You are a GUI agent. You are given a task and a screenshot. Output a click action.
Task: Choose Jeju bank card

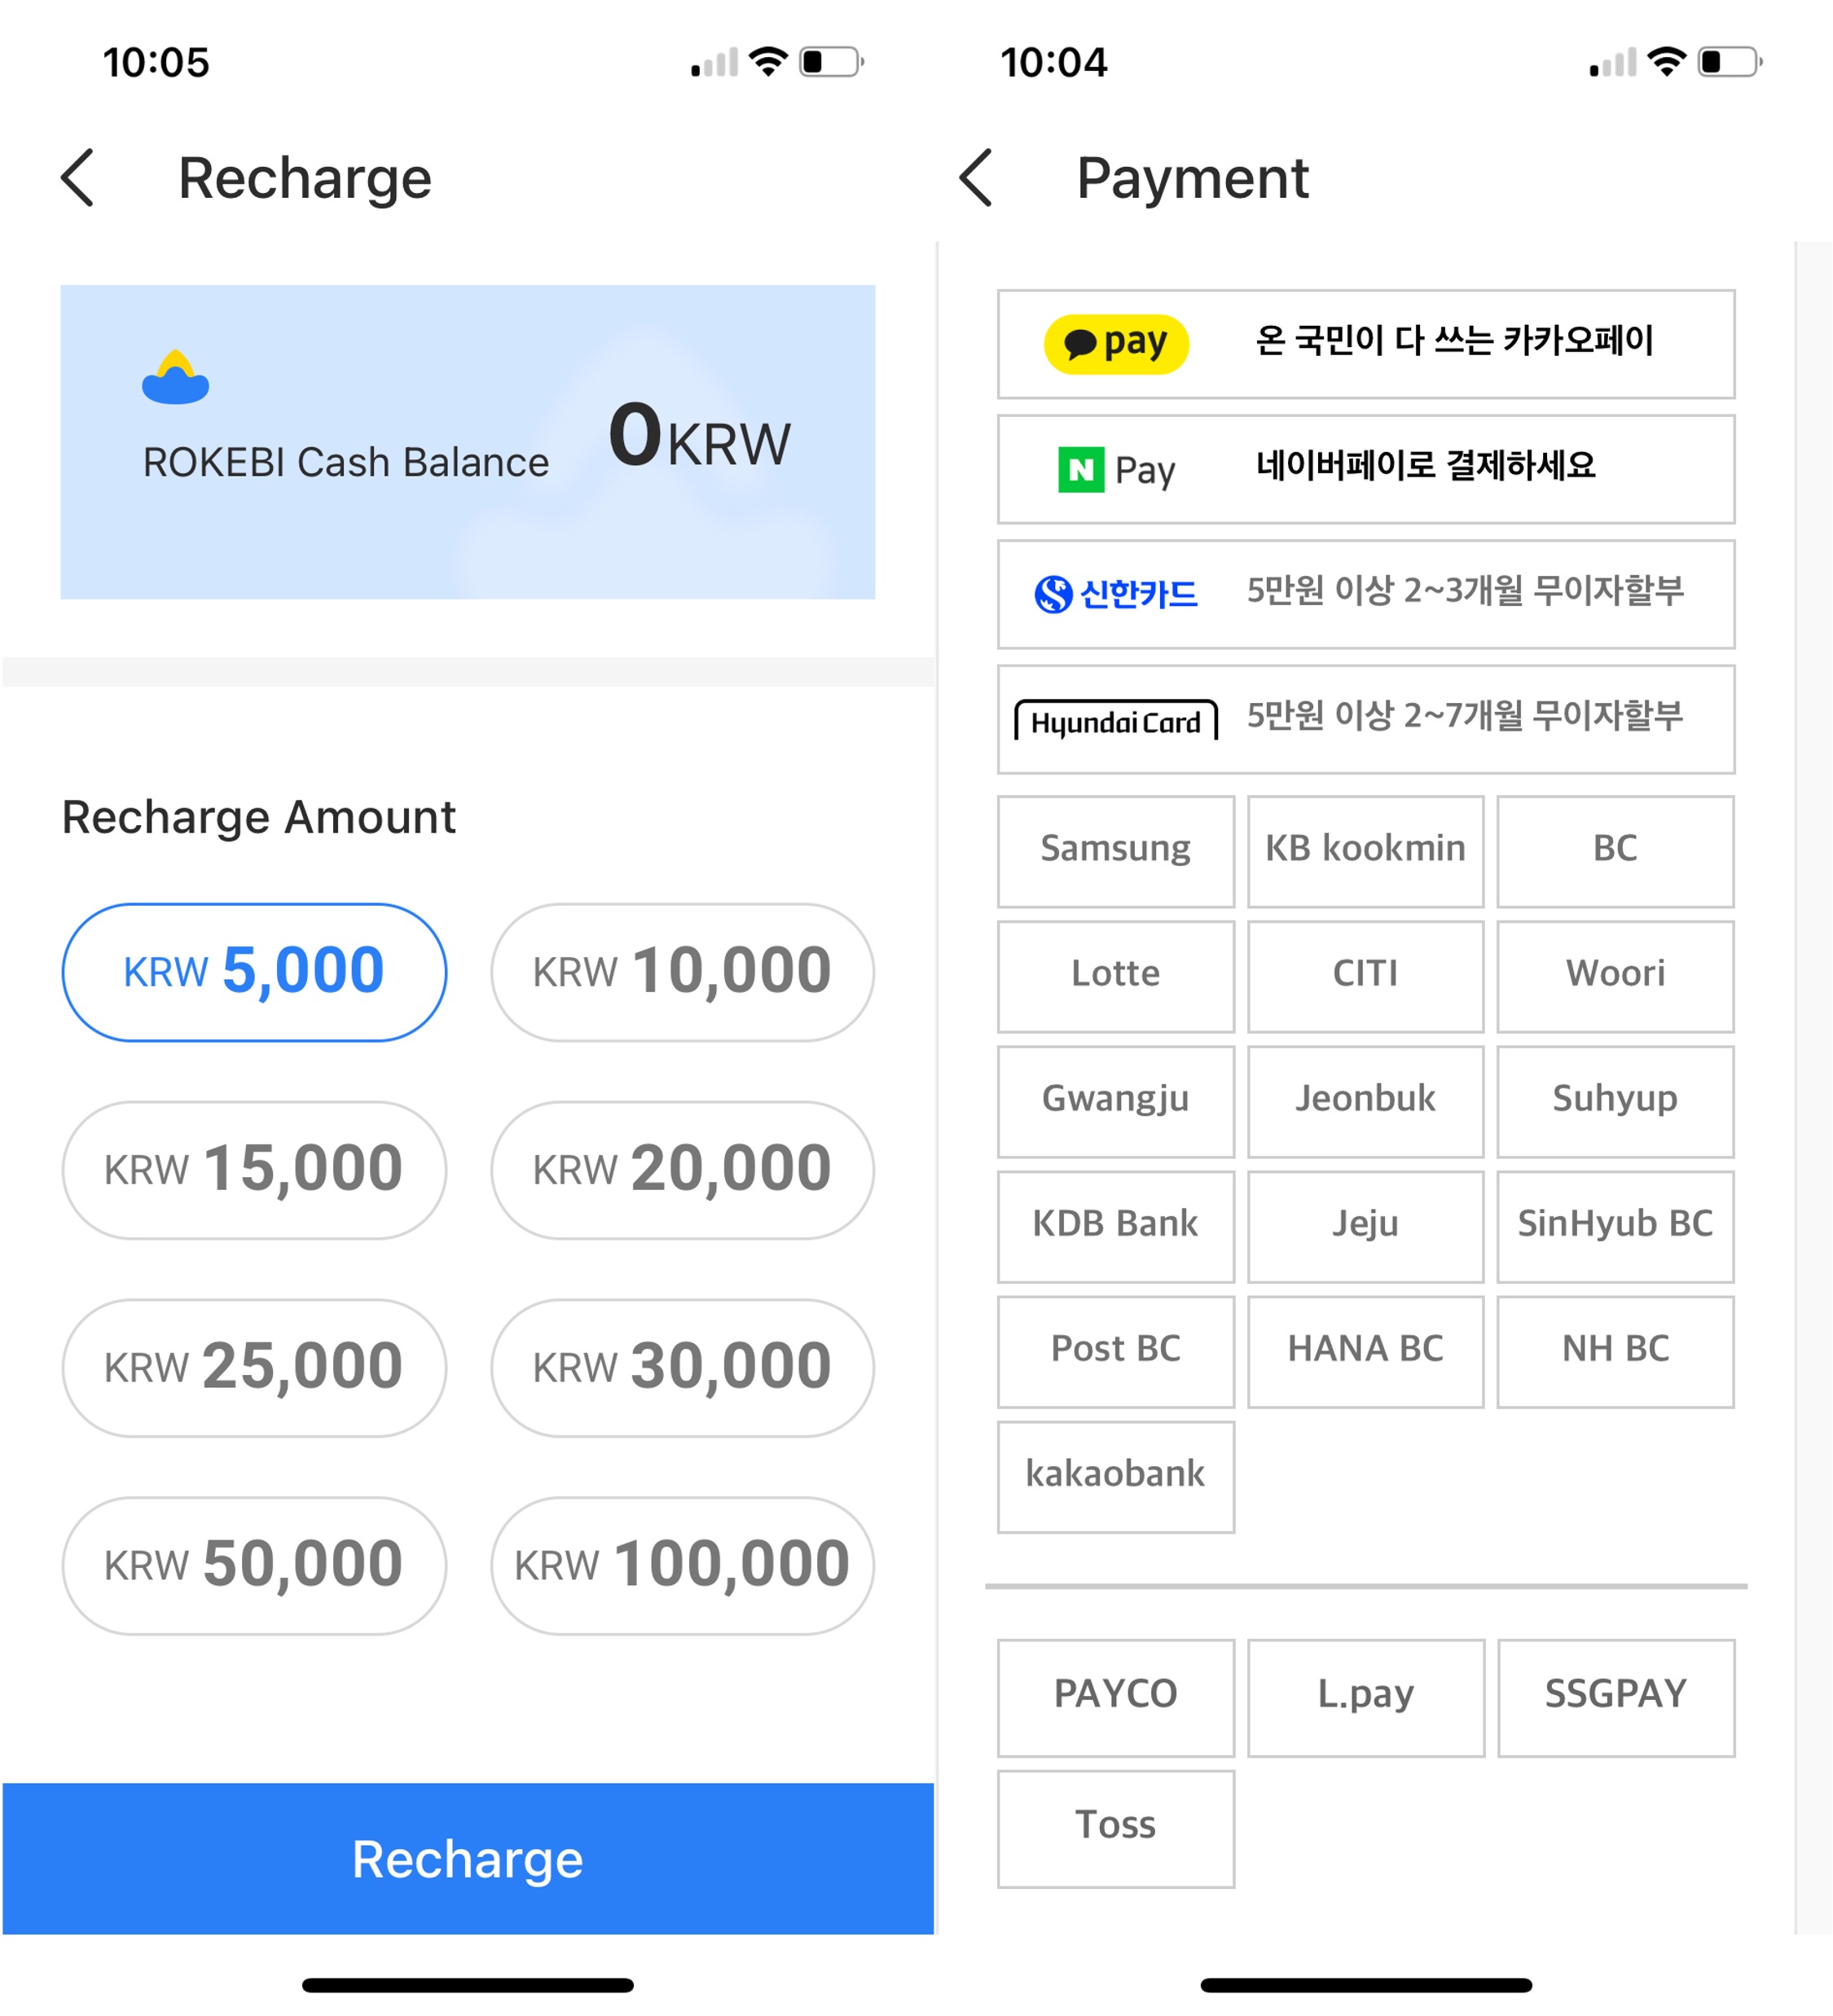(x=1366, y=1227)
